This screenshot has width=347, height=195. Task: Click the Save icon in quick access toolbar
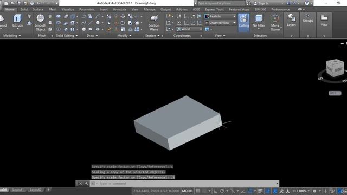pos(20,3)
